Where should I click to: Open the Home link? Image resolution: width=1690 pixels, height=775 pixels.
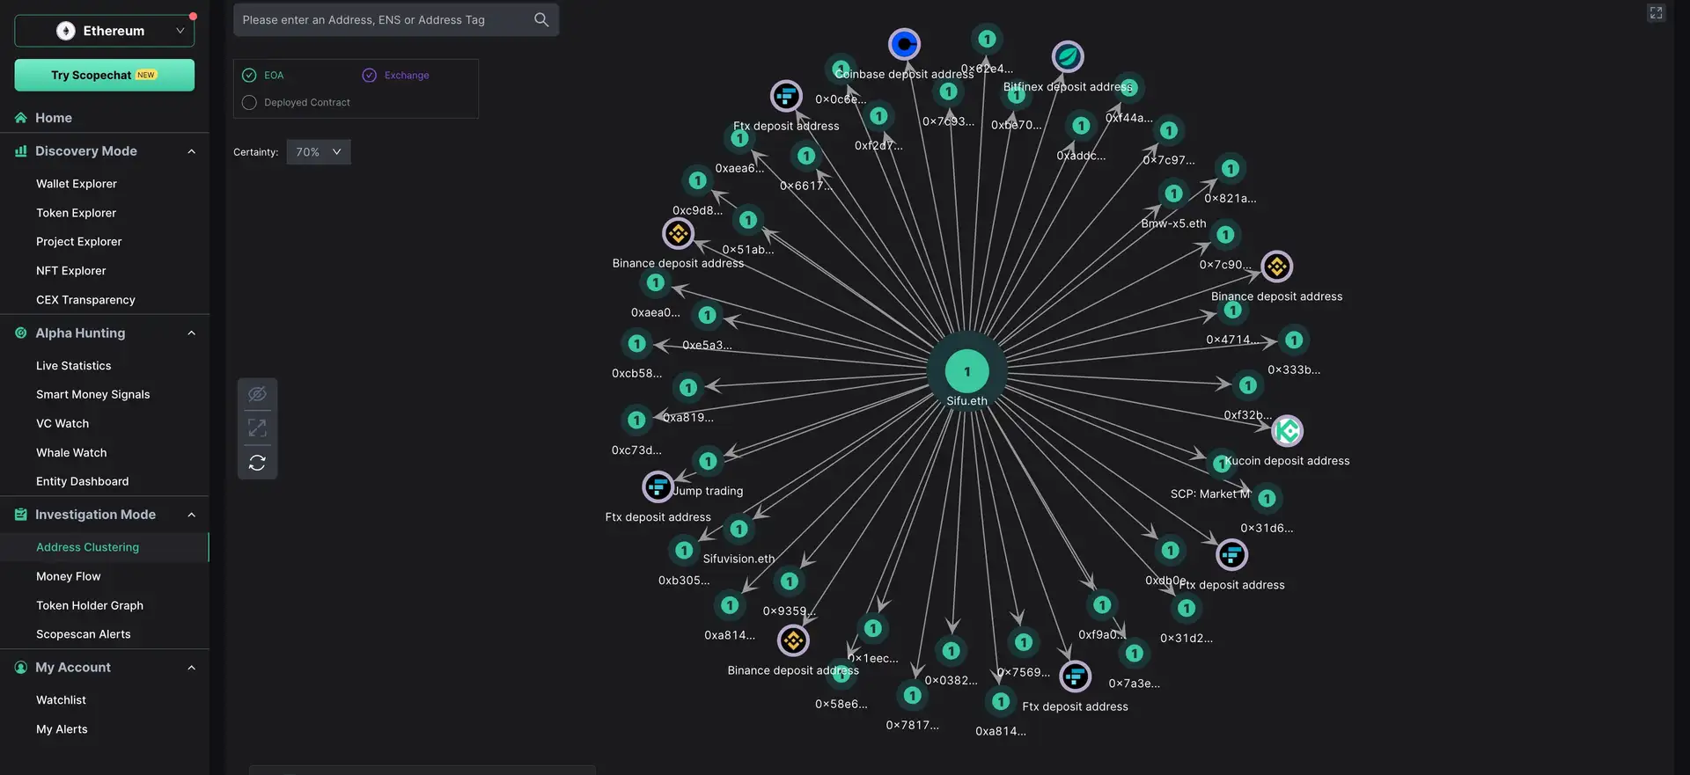(53, 118)
